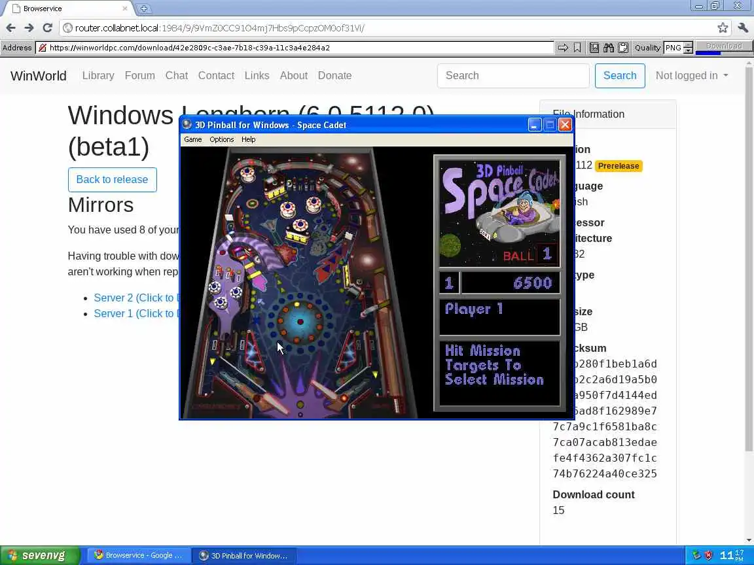This screenshot has width=754, height=565.
Task: Click the Server 2 mirror link
Action: [136, 298]
